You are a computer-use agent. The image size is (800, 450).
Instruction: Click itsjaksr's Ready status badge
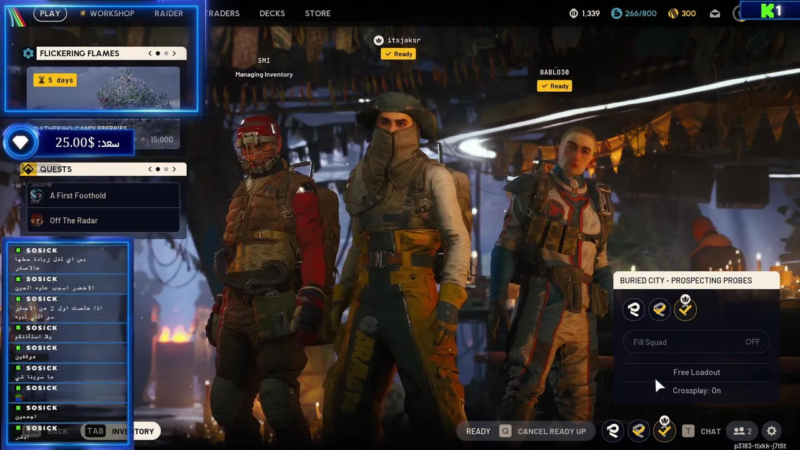pos(399,54)
